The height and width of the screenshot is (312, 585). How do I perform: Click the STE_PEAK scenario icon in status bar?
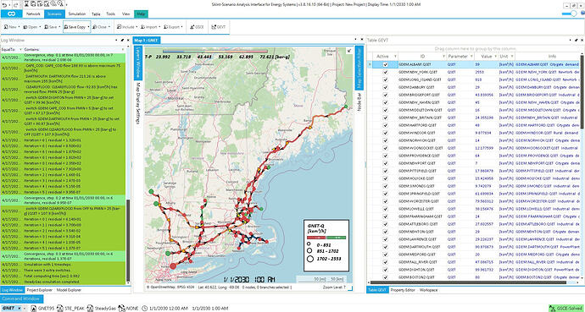click(x=61, y=309)
